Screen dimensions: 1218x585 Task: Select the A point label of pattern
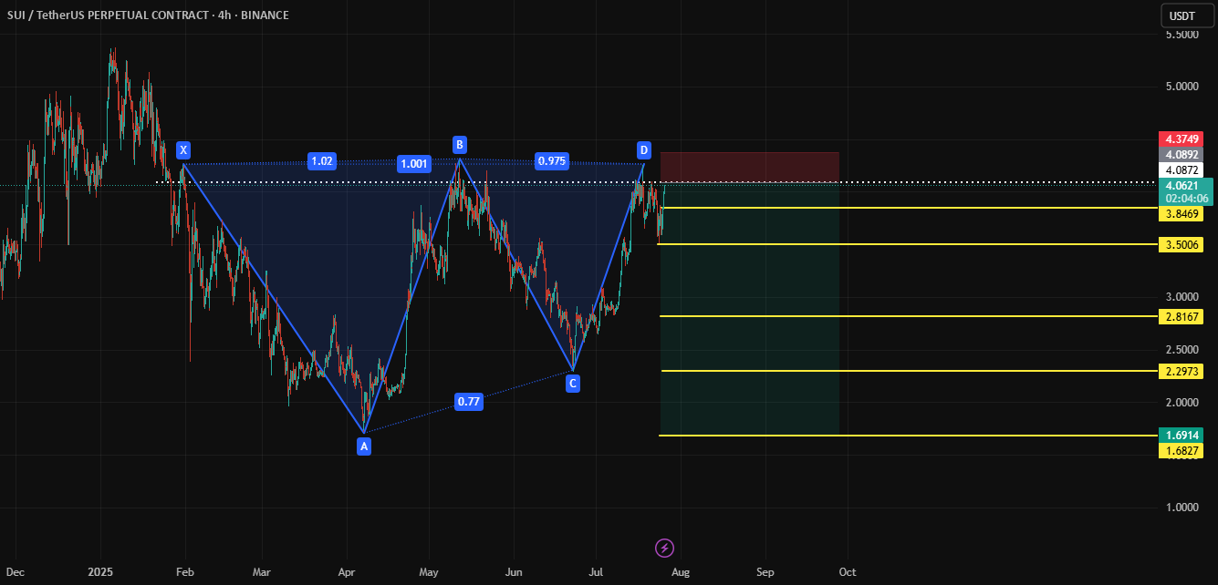[364, 446]
